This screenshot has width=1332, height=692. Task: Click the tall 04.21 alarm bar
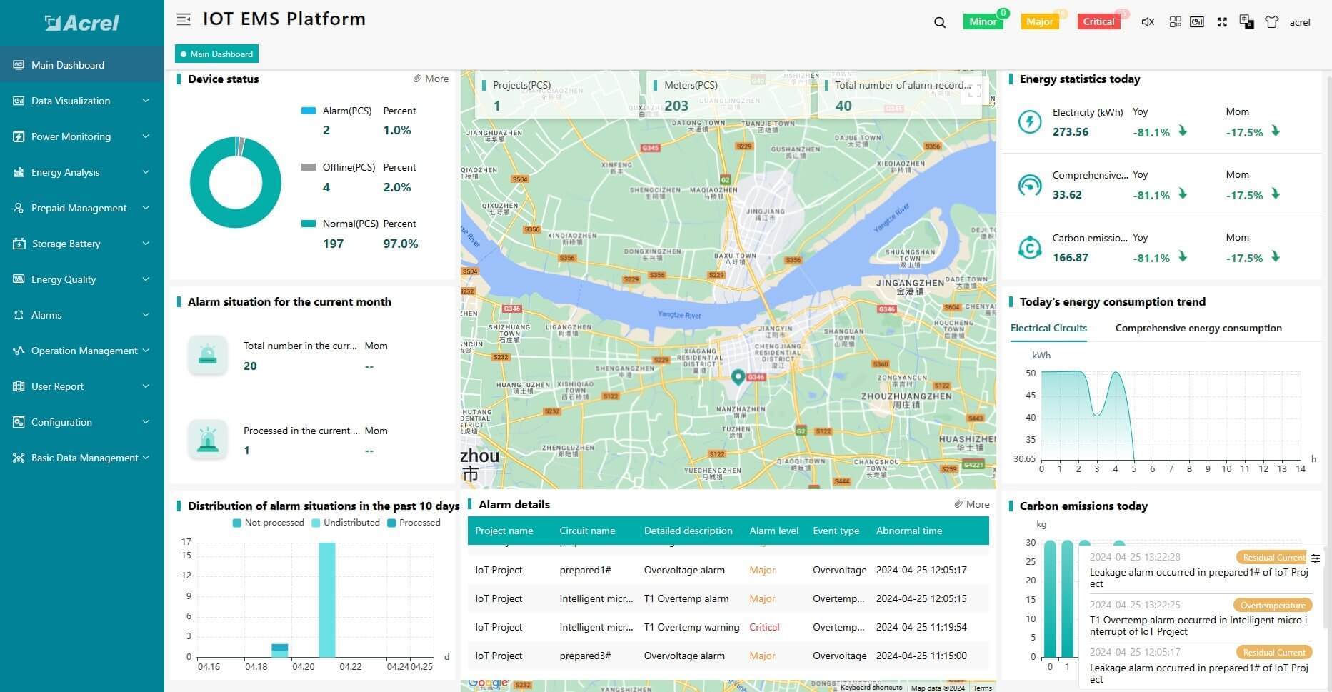point(327,600)
